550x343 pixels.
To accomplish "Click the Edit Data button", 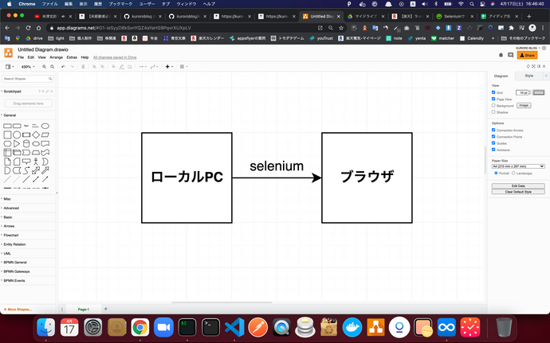I will pos(518,186).
